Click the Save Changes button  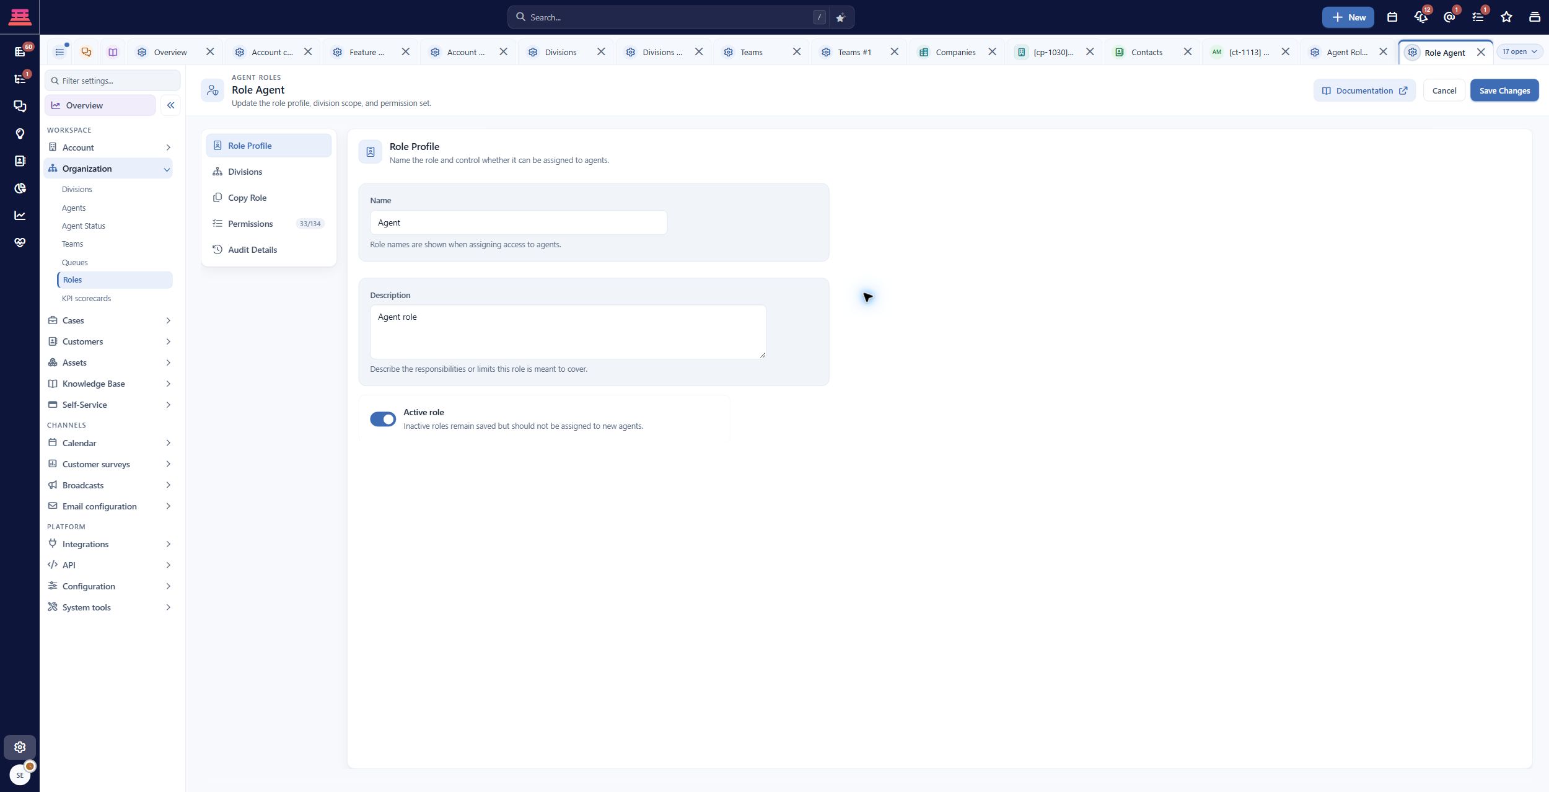pyautogui.click(x=1504, y=90)
